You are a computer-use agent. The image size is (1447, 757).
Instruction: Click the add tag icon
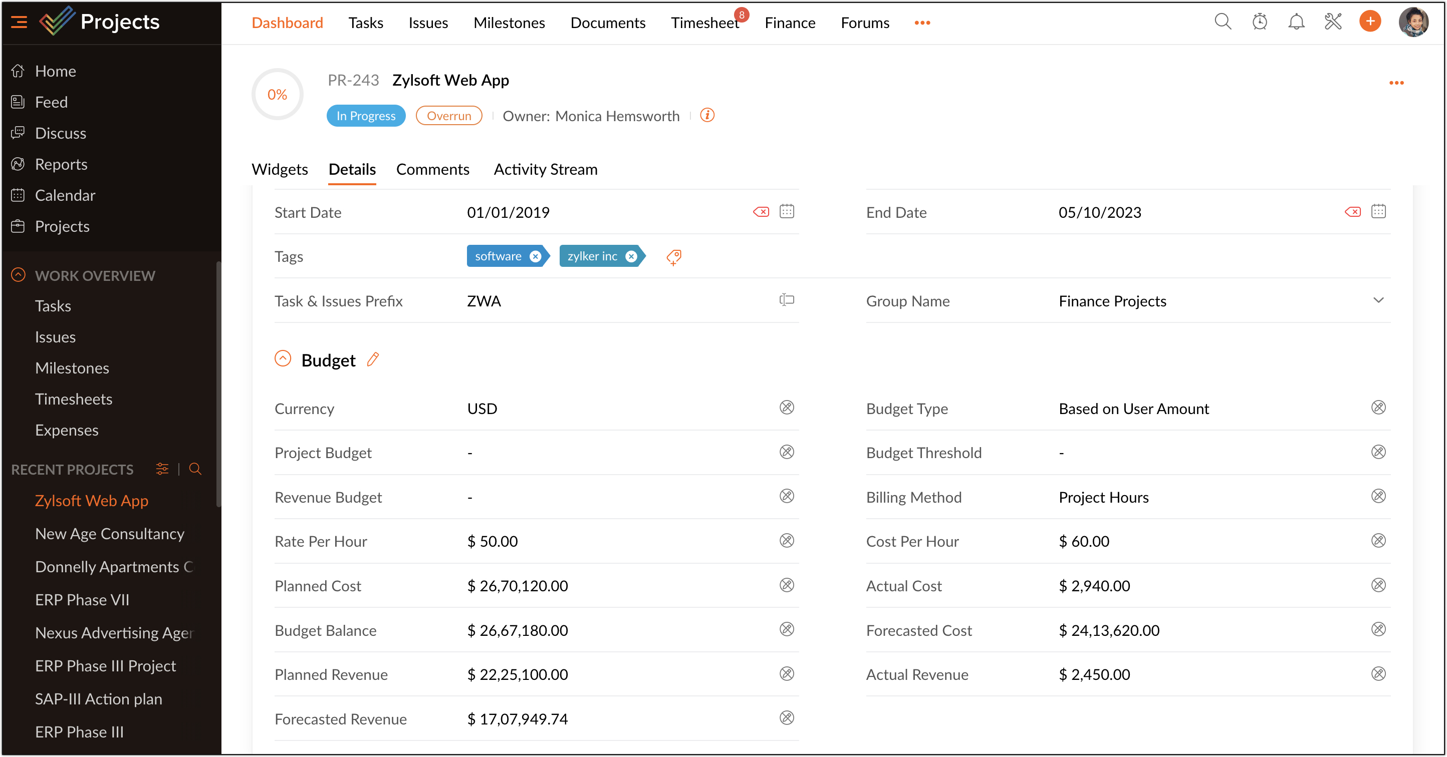pos(673,257)
